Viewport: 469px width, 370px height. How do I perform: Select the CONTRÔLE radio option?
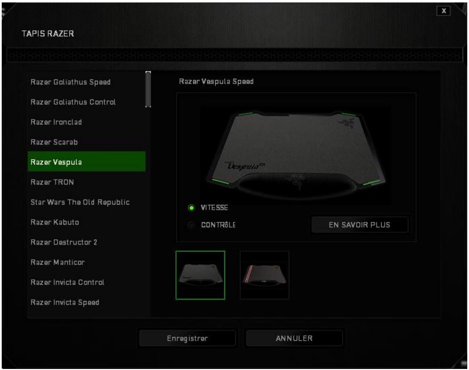point(191,225)
